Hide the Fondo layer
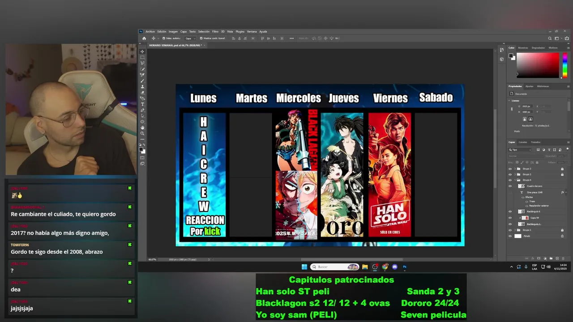The image size is (573, 322). pos(510,236)
